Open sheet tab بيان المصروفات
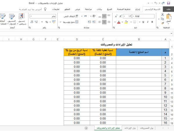This screenshot has width=174, height=131. click(x=146, y=128)
